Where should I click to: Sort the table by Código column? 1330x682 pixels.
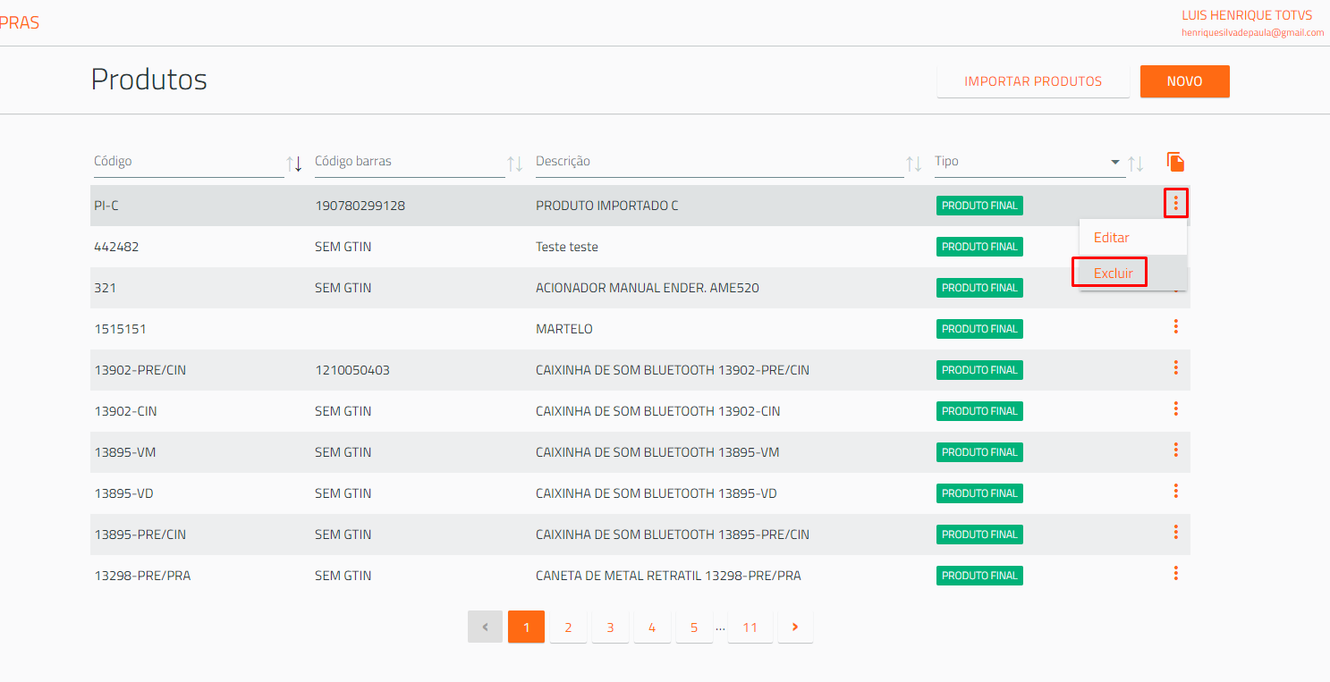[294, 164]
